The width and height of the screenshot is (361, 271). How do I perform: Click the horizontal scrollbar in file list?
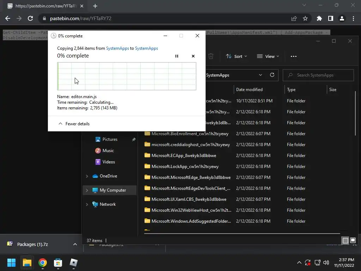pos(242,234)
